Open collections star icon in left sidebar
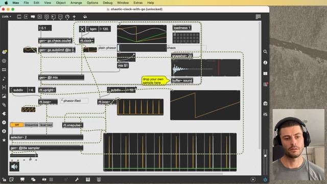Screen dimensions: 327x184 (4, 140)
